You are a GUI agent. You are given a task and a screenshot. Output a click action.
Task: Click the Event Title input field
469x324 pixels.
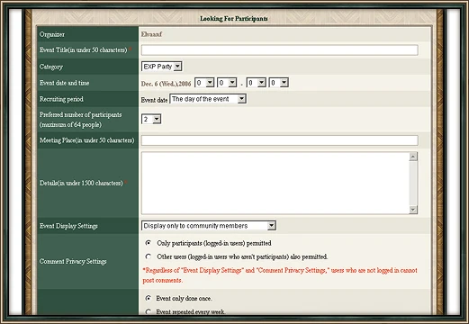pyautogui.click(x=280, y=50)
